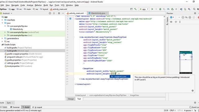Expand com.example.flipview (androidTest) package
The height and width of the screenshot is (112, 199).
5,32
